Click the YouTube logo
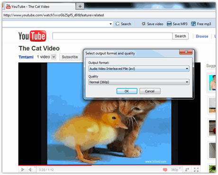 tap(32, 36)
